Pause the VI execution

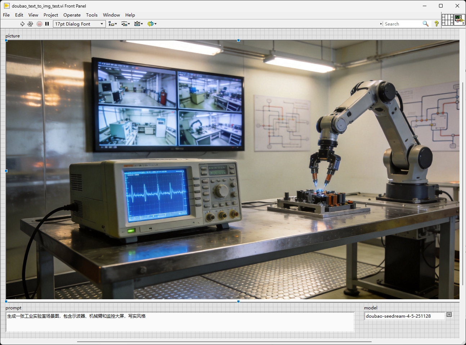[47, 24]
